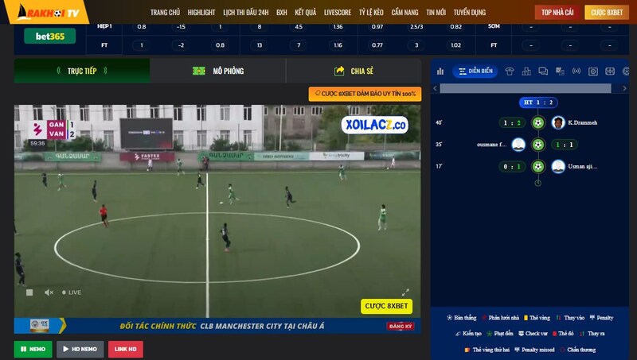Enter fullscreen with the expand arrows icon
This screenshot has height=360, width=637.
coord(405,292)
